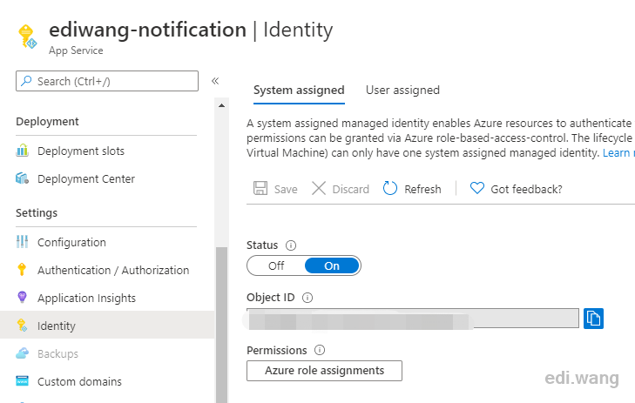Click the search magnifier icon
The height and width of the screenshot is (403, 635).
pyautogui.click(x=27, y=81)
